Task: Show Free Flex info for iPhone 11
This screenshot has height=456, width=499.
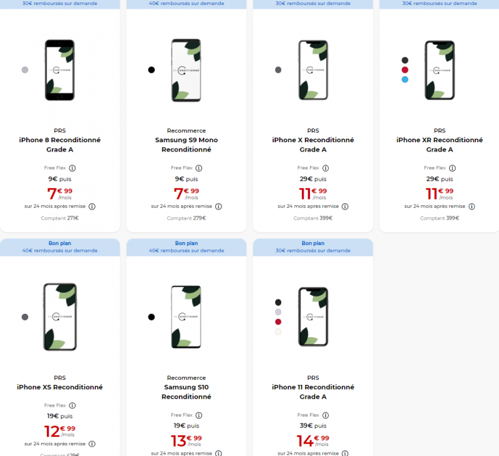Action: tap(326, 415)
